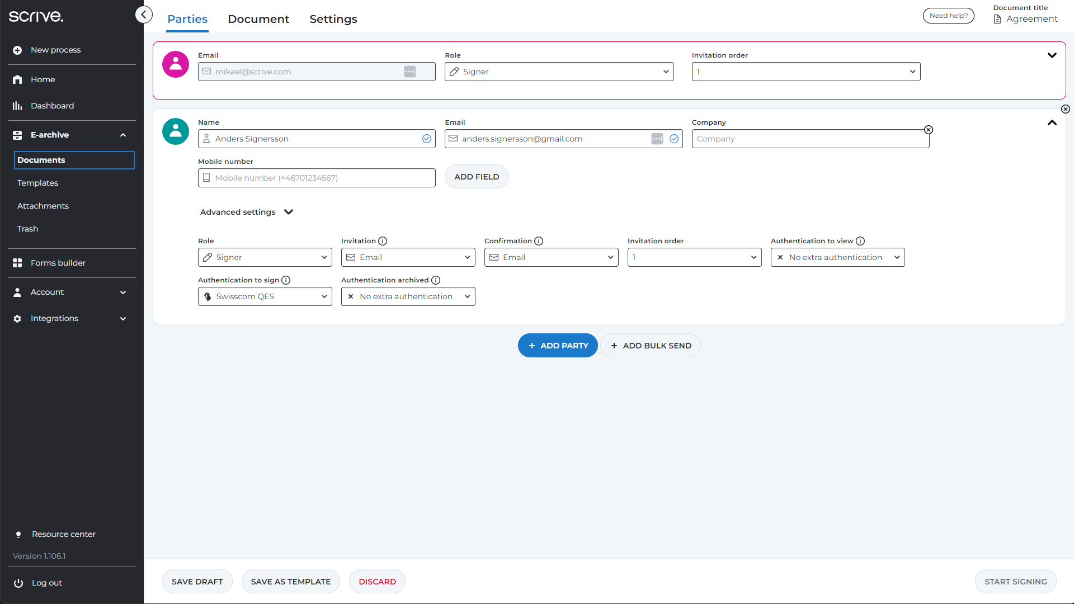Open Templates in the E-archive menu
Image resolution: width=1074 pixels, height=604 pixels.
tap(37, 183)
